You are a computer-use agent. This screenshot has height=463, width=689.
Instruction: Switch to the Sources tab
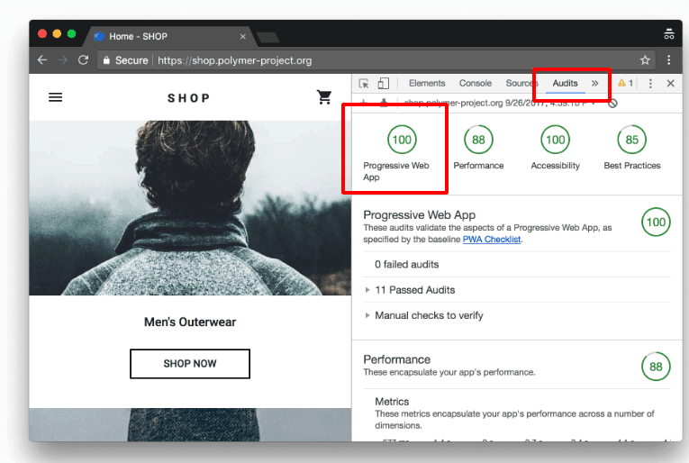[521, 83]
